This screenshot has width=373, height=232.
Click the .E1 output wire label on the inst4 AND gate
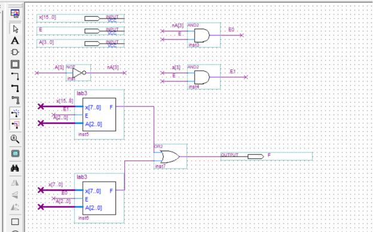click(232, 71)
